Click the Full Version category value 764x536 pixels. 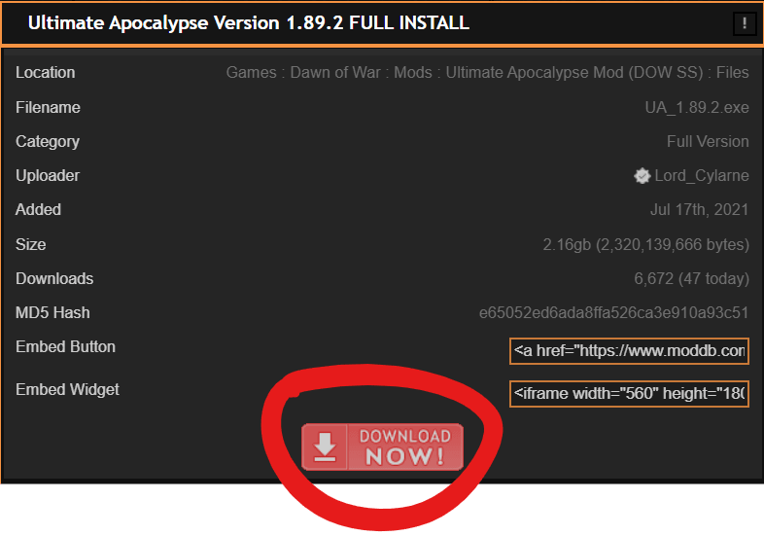708,141
